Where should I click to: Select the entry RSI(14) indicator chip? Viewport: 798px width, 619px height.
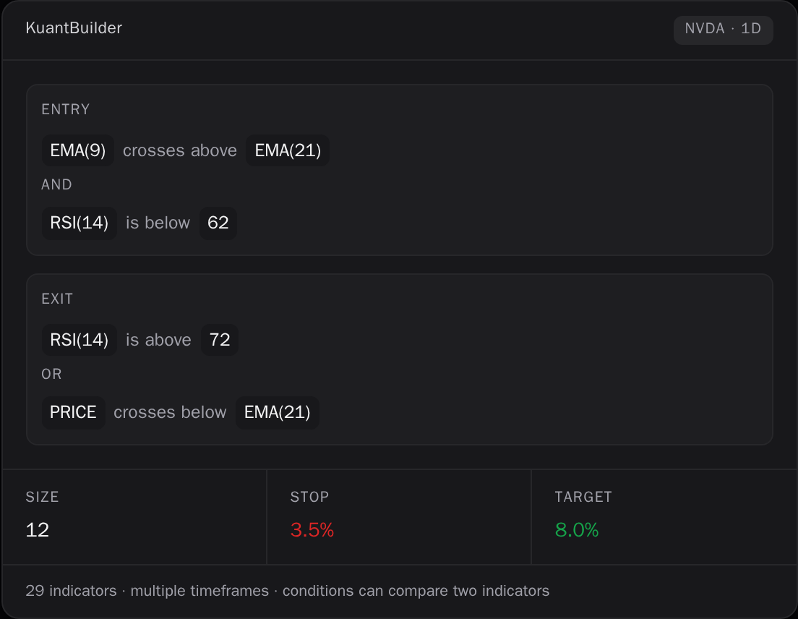pos(80,223)
